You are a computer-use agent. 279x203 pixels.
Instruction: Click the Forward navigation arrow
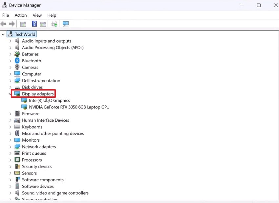pos(12,24)
